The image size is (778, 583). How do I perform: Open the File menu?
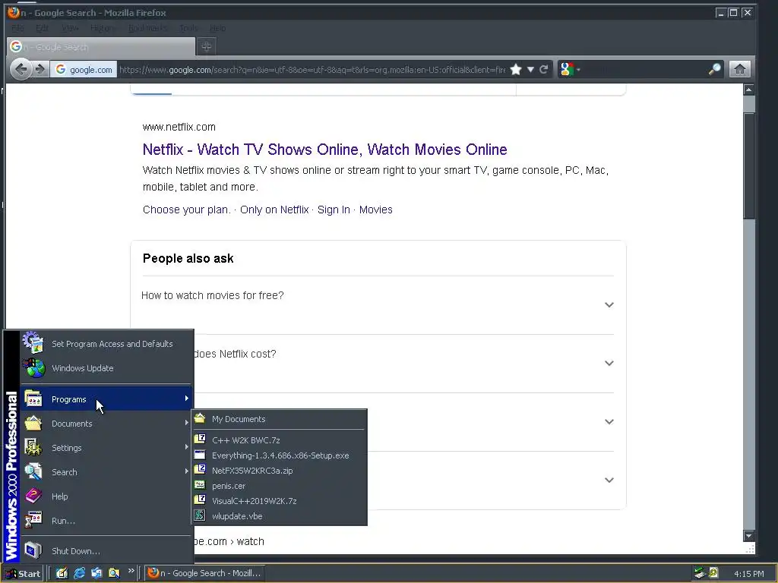[17, 28]
